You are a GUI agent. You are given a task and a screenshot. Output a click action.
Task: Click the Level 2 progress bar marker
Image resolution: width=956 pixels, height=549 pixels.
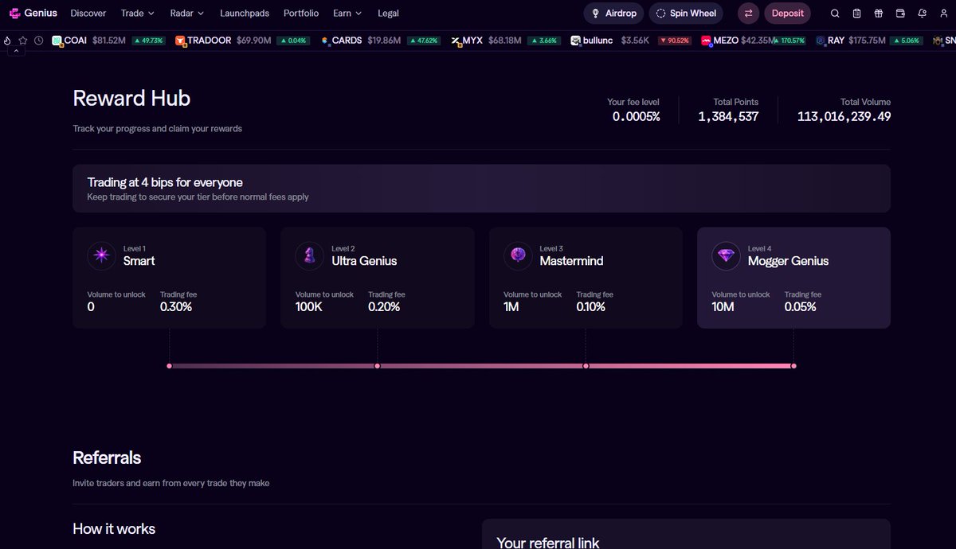tap(378, 366)
